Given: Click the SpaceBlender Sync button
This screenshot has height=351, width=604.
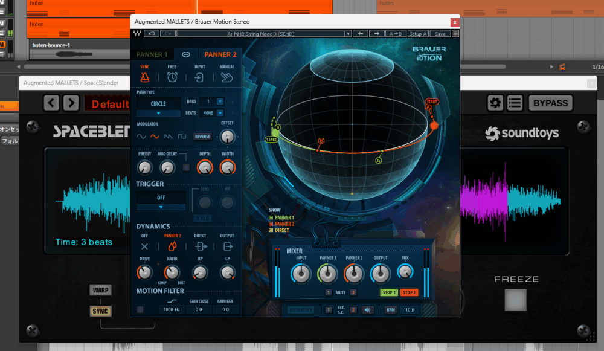Looking at the screenshot, I should tap(100, 311).
